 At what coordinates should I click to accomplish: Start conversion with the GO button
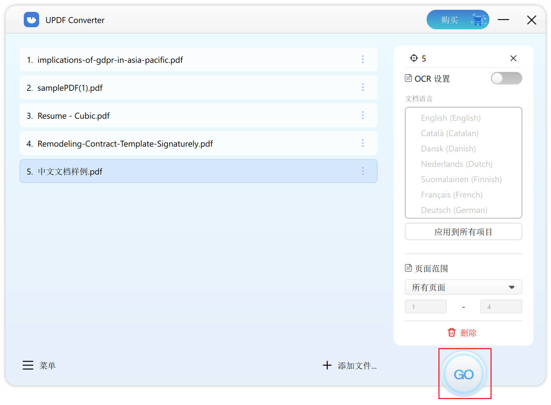[464, 374]
